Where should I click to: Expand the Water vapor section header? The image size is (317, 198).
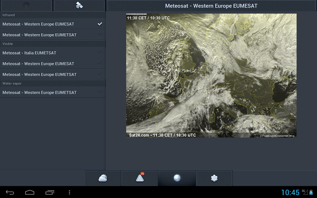click(53, 84)
